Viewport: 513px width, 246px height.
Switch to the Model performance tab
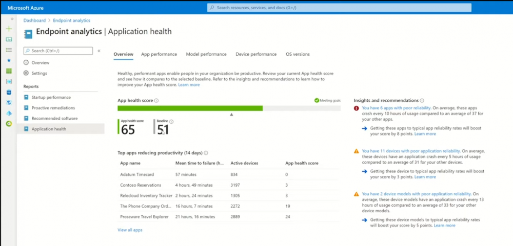(x=206, y=54)
